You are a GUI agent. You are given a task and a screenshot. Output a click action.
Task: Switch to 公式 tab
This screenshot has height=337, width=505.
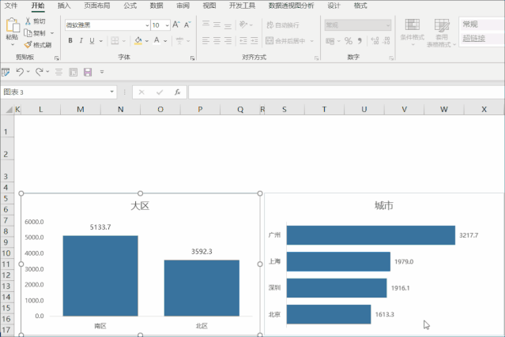130,6
